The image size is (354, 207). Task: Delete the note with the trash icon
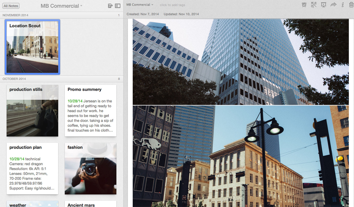pos(351,5)
